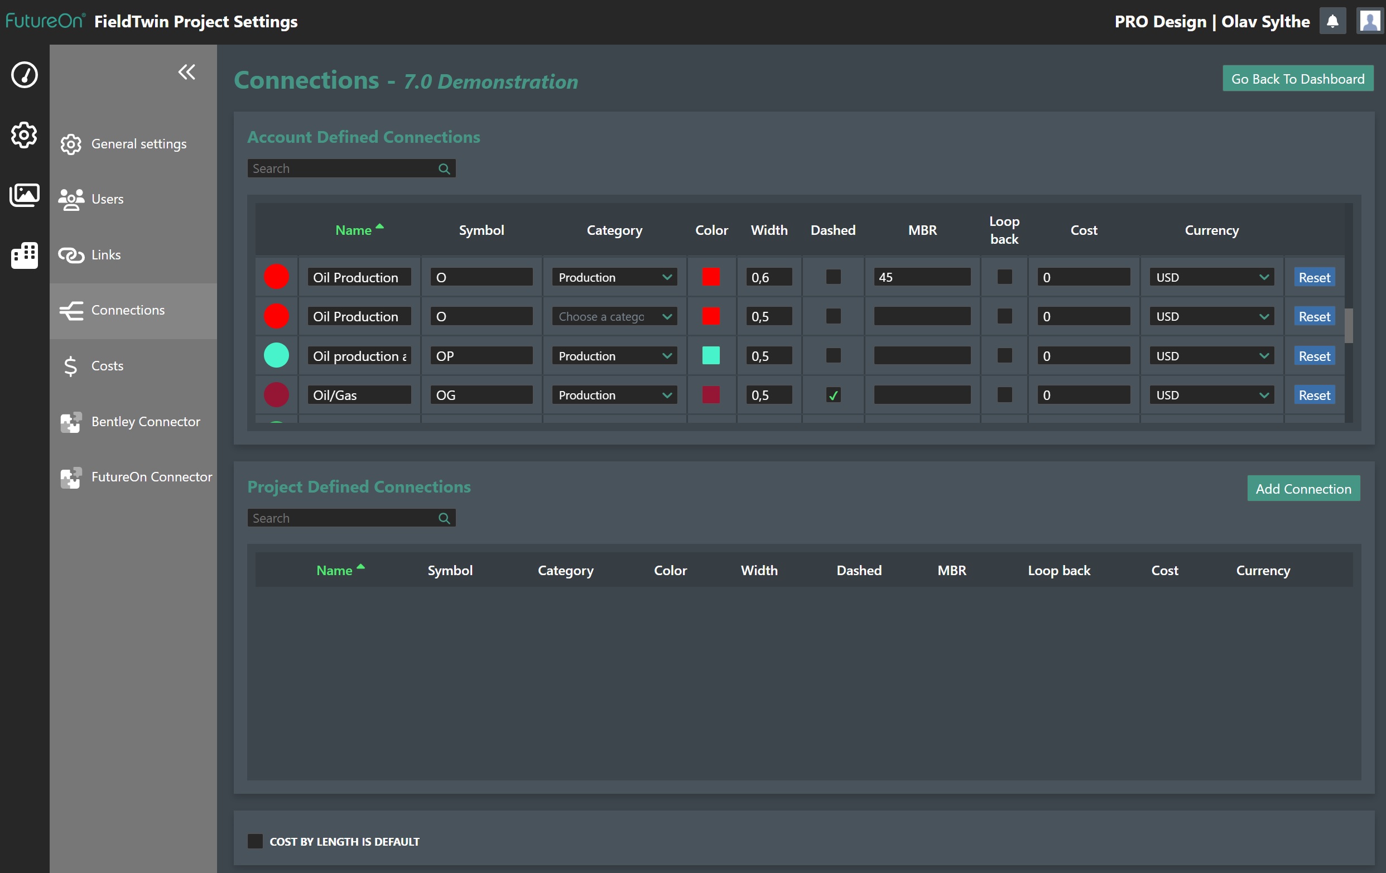Open Category dropdown for OP row
This screenshot has width=1386, height=873.
tap(614, 355)
